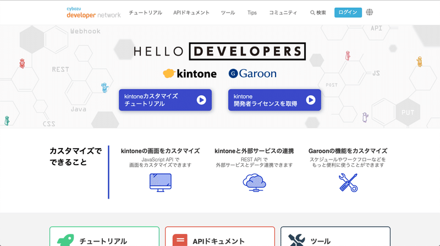440x246 pixels.
Task: Click play arrow on 開発者ライセンスを取得 button
Action: 311,100
